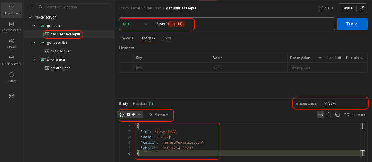Collapse the 'create user' request
This screenshot has width=372, height=162.
(x=34, y=59)
